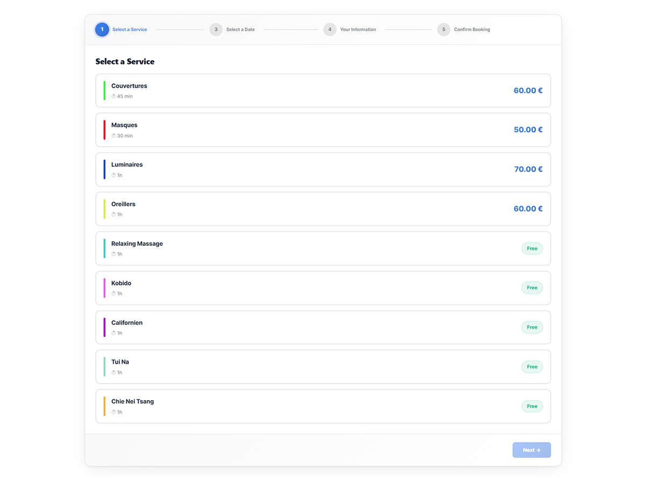Click the clock icon under Couvertures

coord(114,96)
